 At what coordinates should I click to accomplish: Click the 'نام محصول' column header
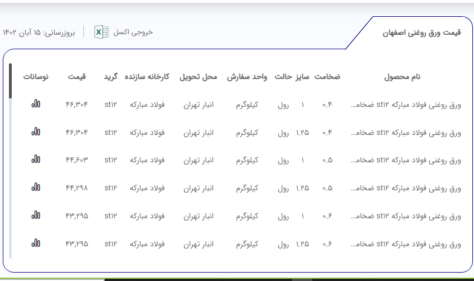[402, 77]
